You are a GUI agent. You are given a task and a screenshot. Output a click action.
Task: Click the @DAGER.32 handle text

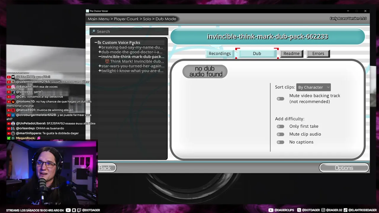pyautogui.click(x=334, y=210)
